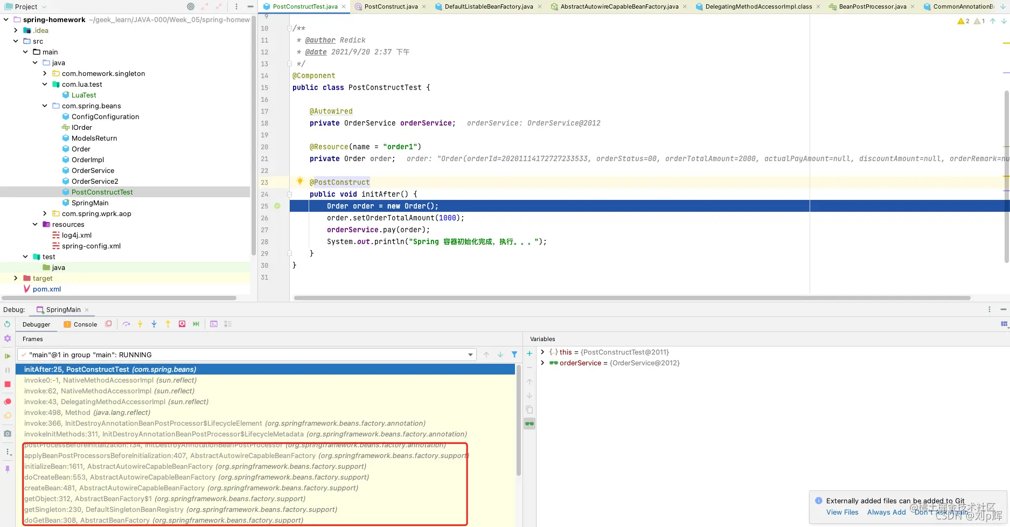1010x527 pixels.
Task: Open the BeanPostProcessor.java tab
Action: (x=872, y=6)
